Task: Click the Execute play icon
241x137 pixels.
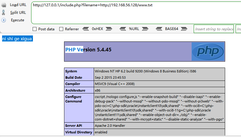Action: [4, 20]
